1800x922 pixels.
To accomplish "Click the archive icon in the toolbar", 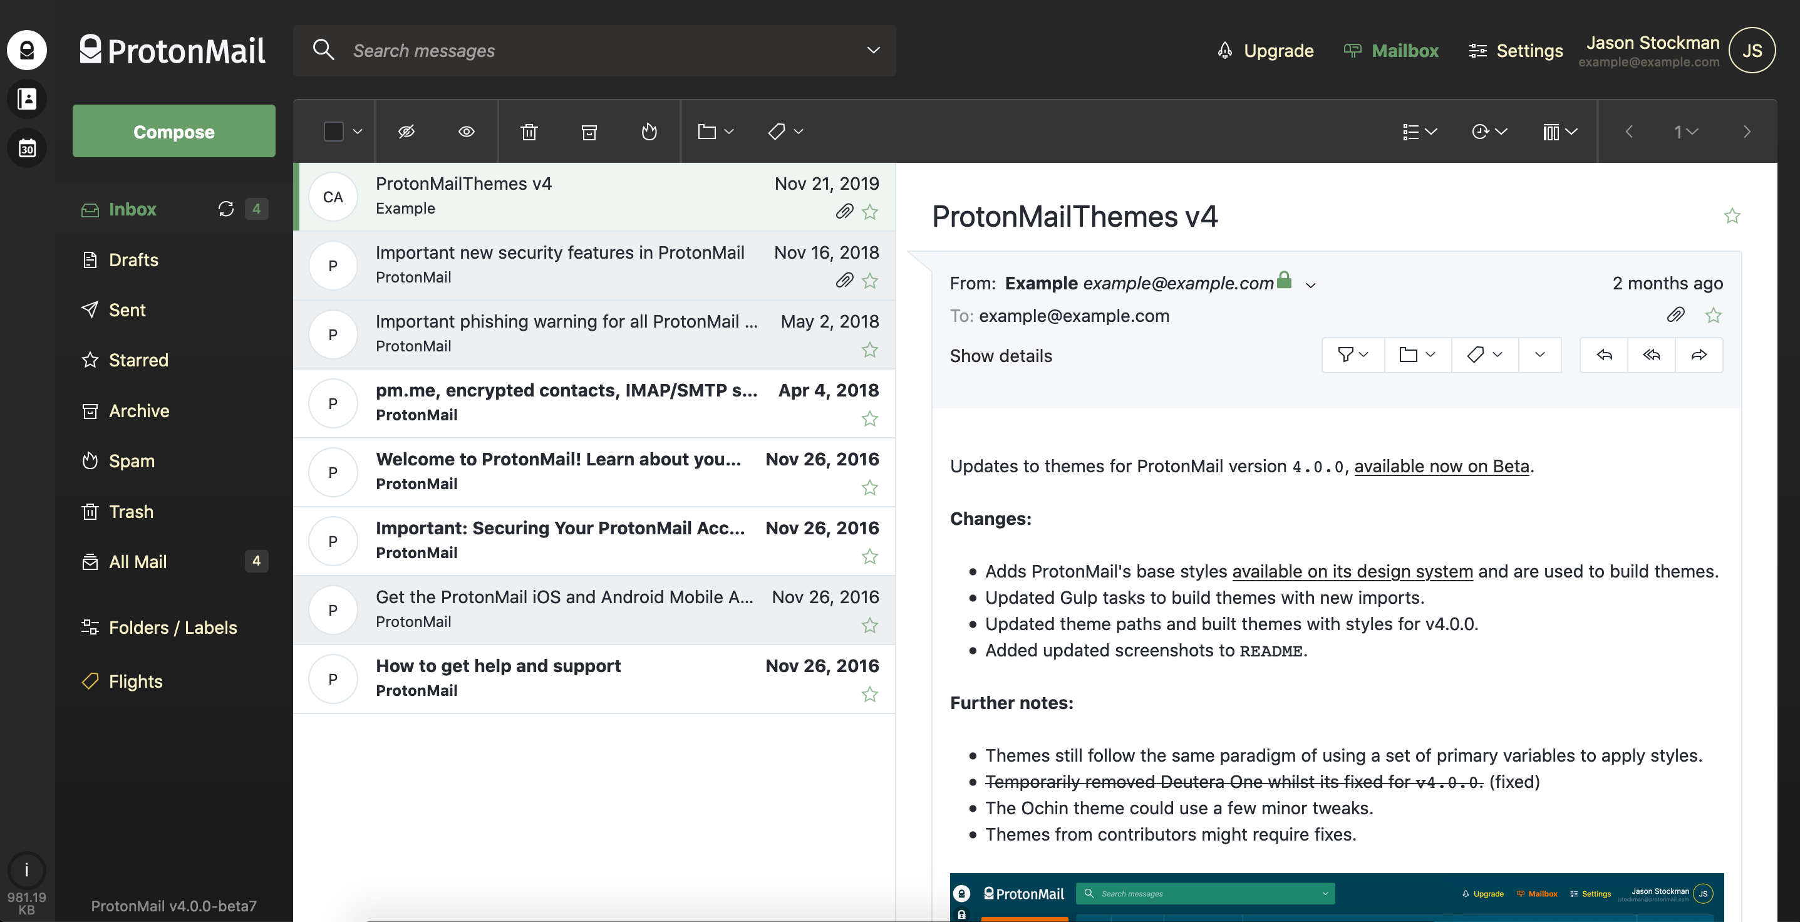I will (x=589, y=132).
